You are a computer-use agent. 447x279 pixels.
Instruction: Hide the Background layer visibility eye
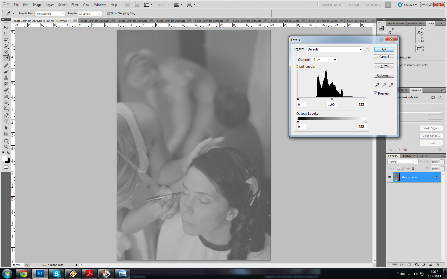click(x=390, y=177)
